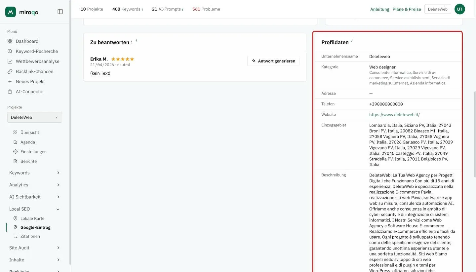Click the Google-Eintrag pin icon
The width and height of the screenshot is (476, 272).
(x=15, y=227)
